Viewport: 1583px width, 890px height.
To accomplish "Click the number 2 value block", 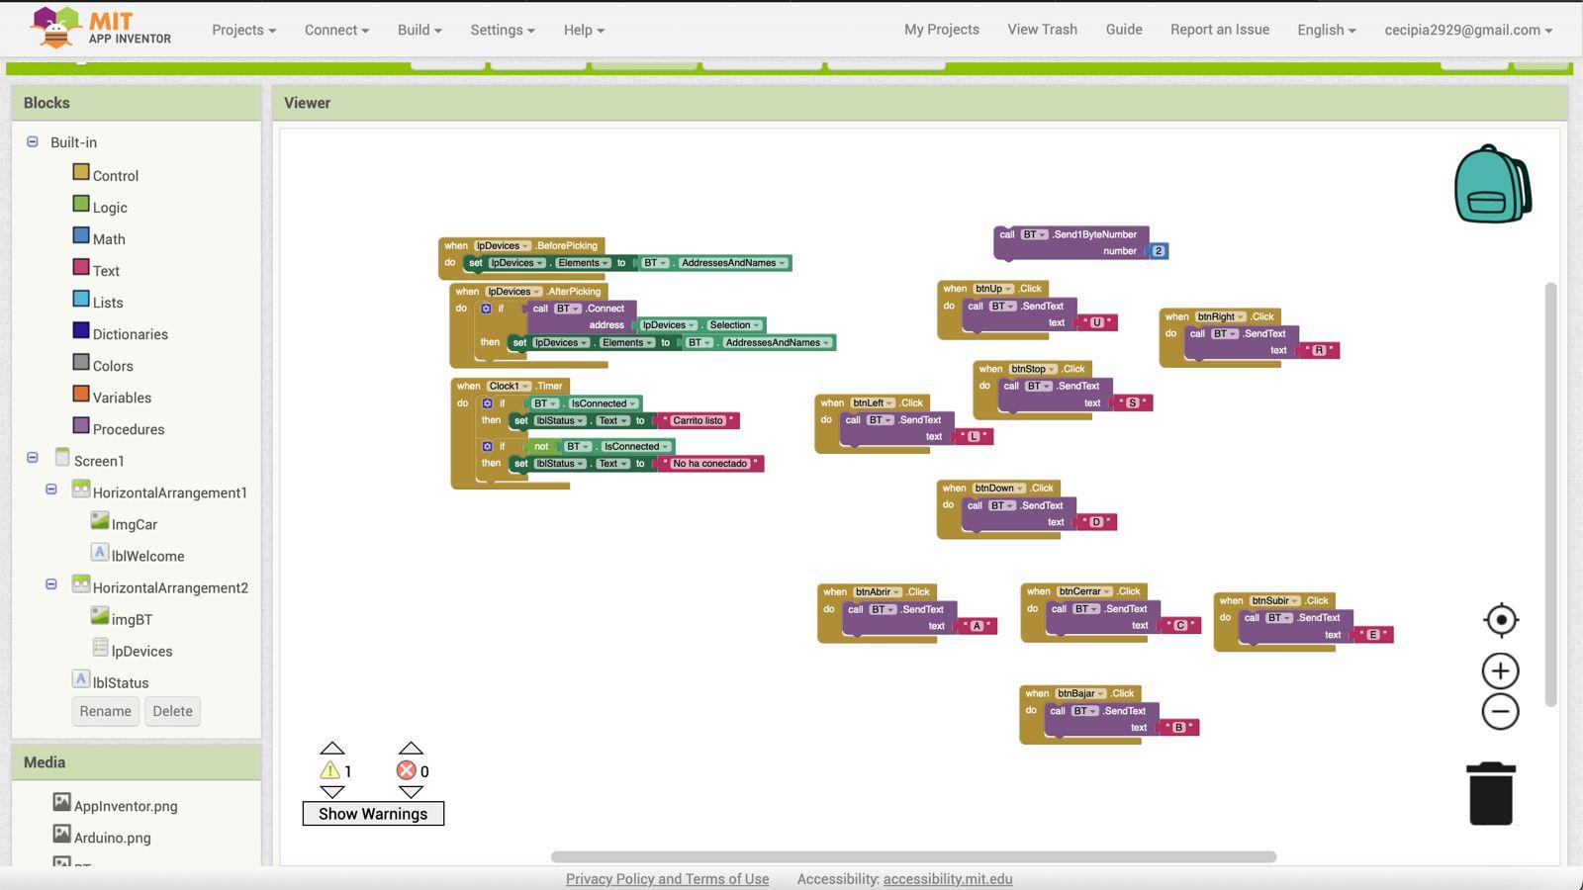I will pos(1158,251).
